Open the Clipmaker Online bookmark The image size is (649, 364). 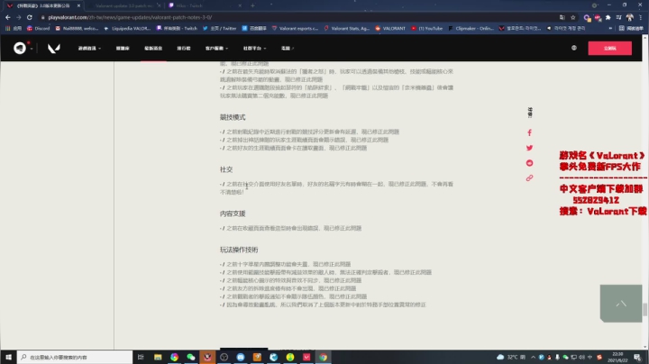(x=471, y=28)
